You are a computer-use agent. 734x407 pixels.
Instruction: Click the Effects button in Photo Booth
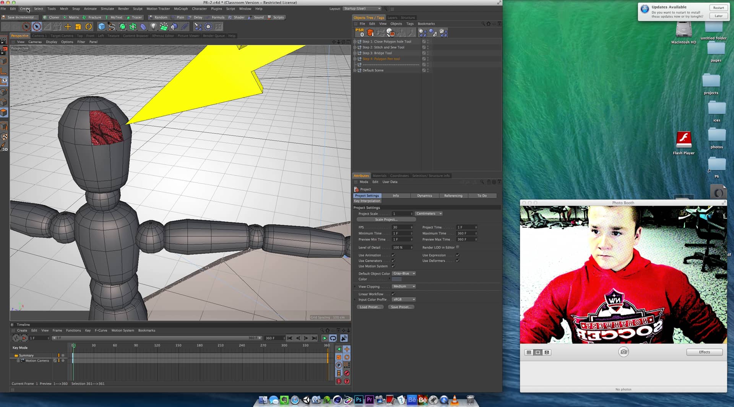(x=704, y=352)
